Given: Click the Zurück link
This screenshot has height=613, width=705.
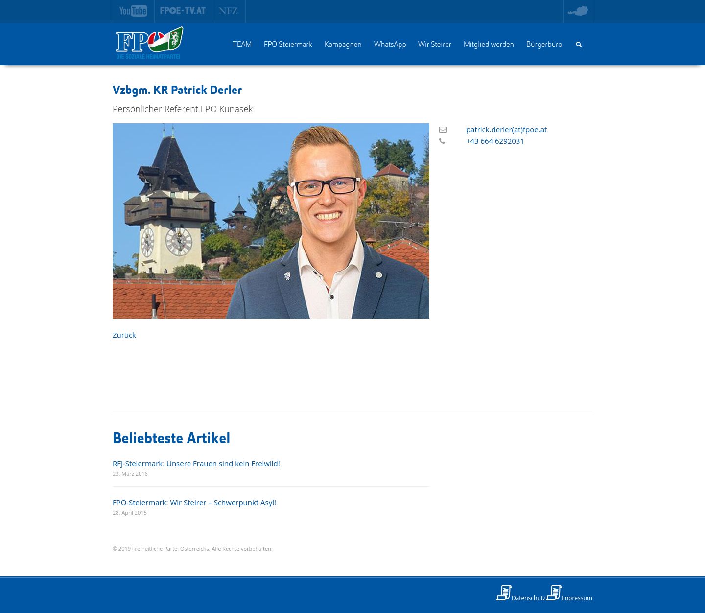Looking at the screenshot, I should (x=124, y=335).
